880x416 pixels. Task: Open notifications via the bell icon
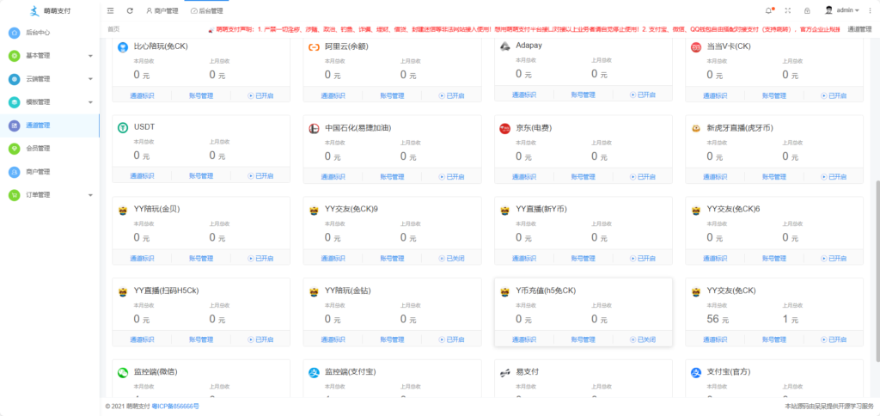[x=769, y=10]
